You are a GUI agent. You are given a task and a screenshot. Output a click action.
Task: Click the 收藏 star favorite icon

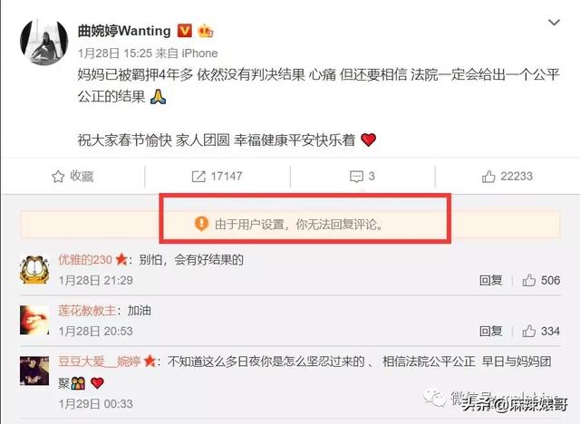(58, 177)
